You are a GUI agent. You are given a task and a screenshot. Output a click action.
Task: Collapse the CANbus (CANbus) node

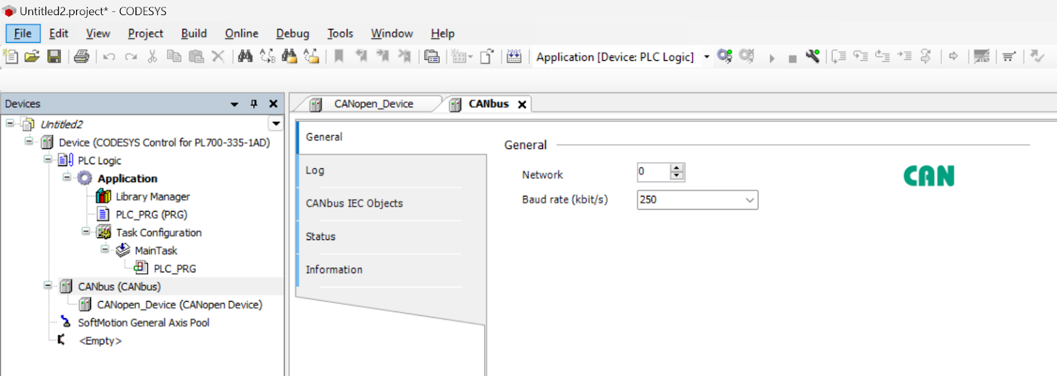(x=48, y=285)
